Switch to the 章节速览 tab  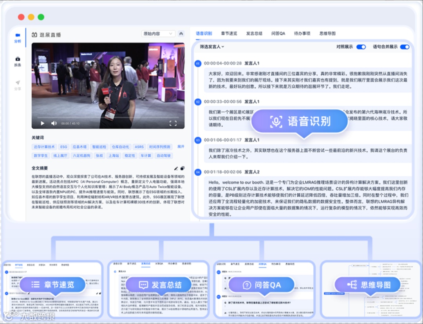tap(229, 33)
